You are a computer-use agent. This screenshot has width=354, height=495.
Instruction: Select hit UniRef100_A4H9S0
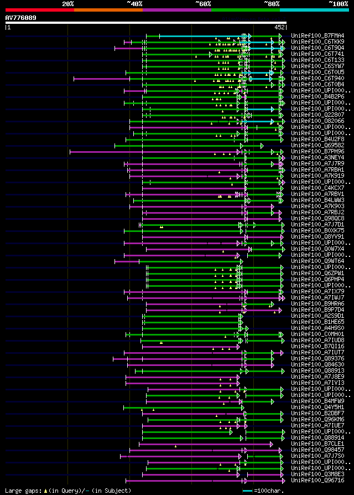tap(317, 328)
